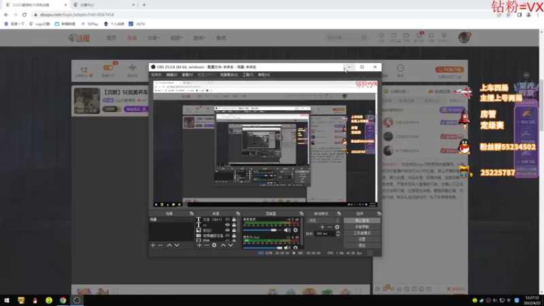The height and width of the screenshot is (306, 544).
Task: Open the 5EPlay bookmark
Action: click(x=90, y=24)
